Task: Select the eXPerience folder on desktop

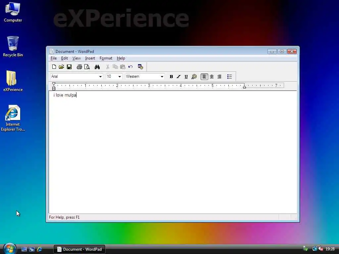Action: pyautogui.click(x=13, y=81)
